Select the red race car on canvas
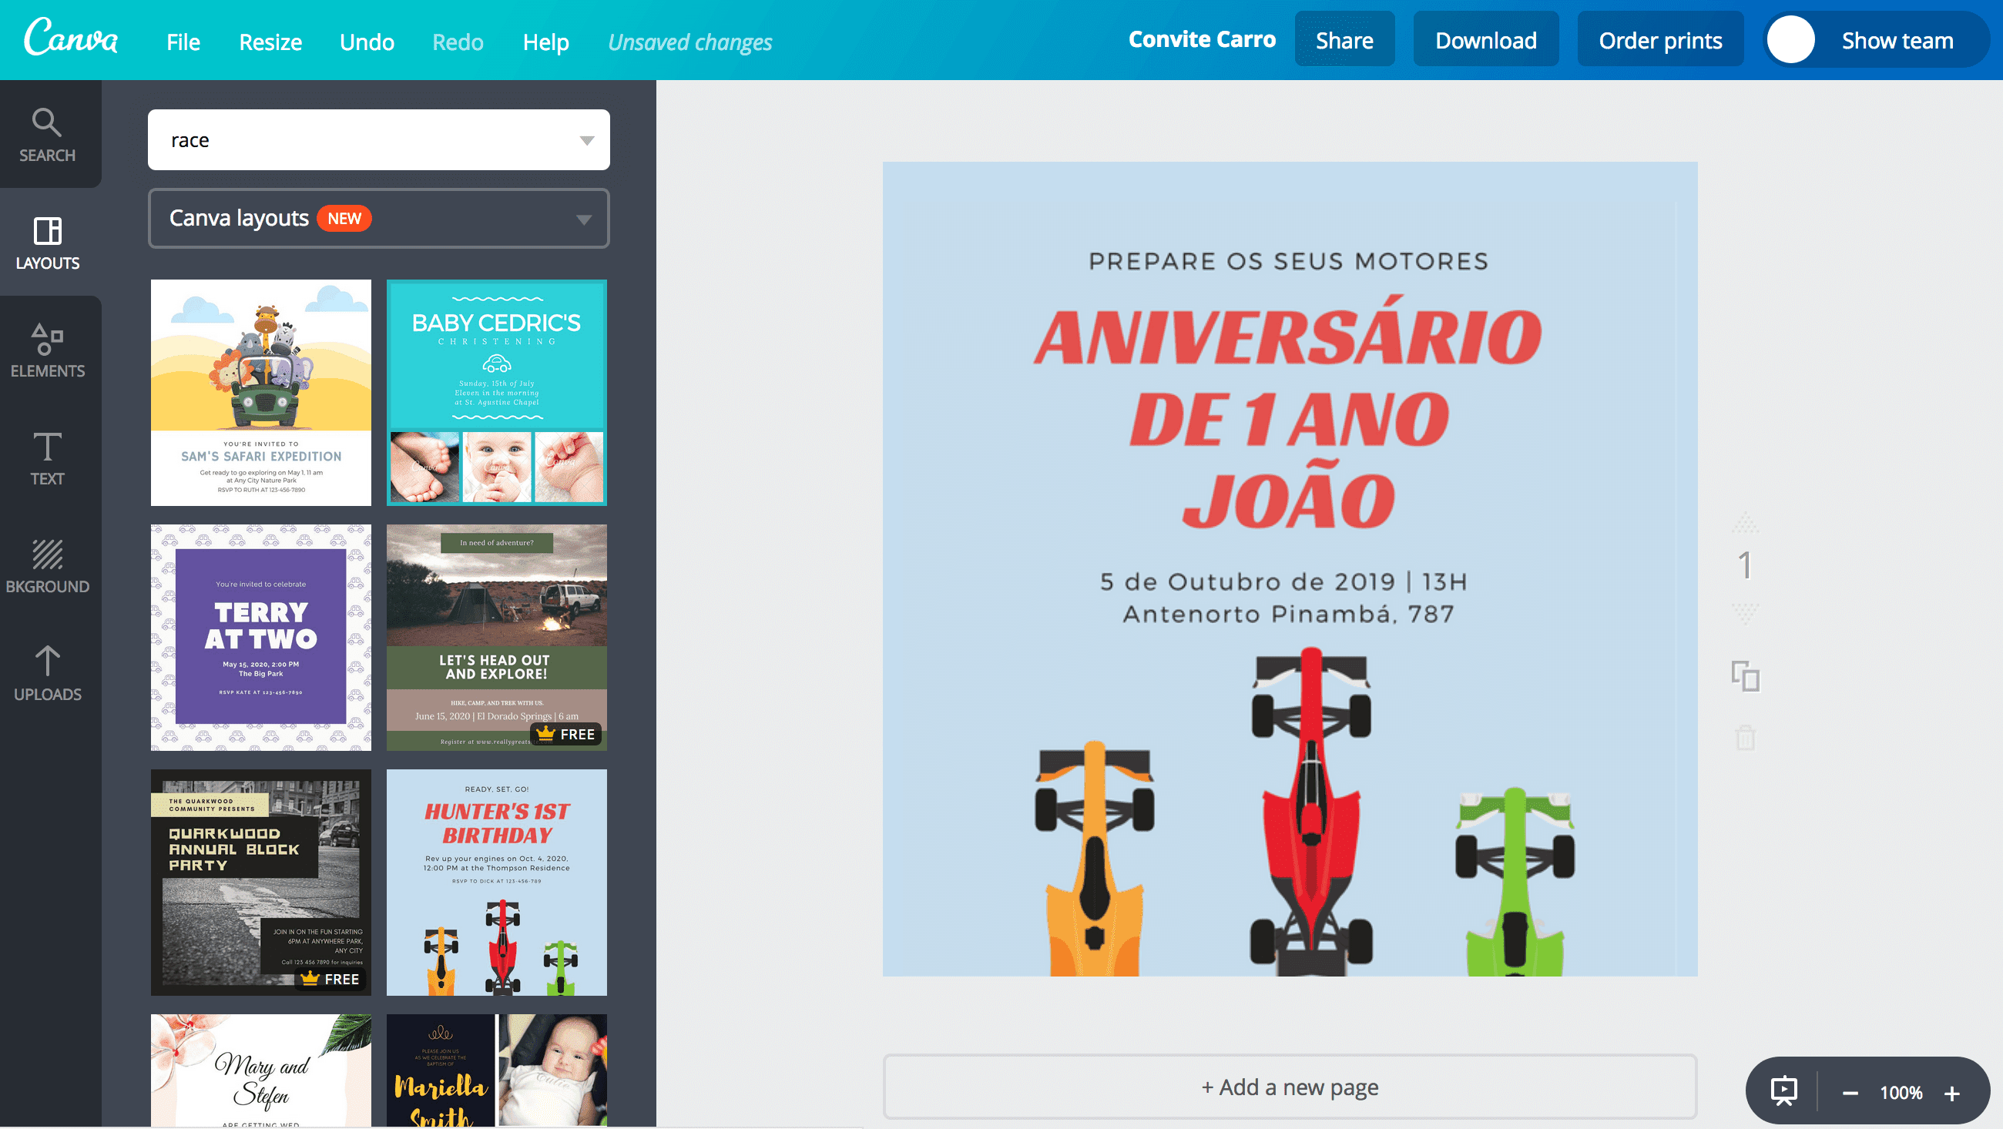Viewport: 2003px width, 1129px height. 1311,811
